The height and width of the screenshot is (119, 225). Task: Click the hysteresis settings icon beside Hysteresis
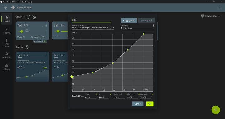[153, 26]
